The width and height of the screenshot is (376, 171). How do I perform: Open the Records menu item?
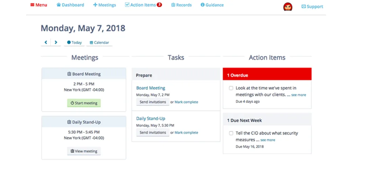pyautogui.click(x=181, y=5)
